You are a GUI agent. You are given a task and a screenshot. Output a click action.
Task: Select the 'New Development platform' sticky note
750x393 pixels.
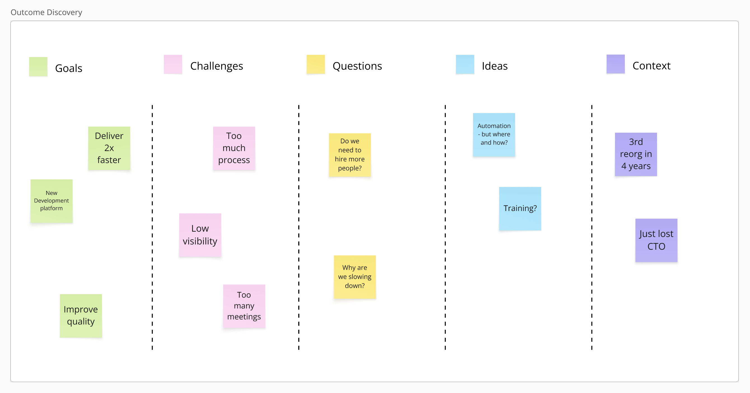point(52,201)
